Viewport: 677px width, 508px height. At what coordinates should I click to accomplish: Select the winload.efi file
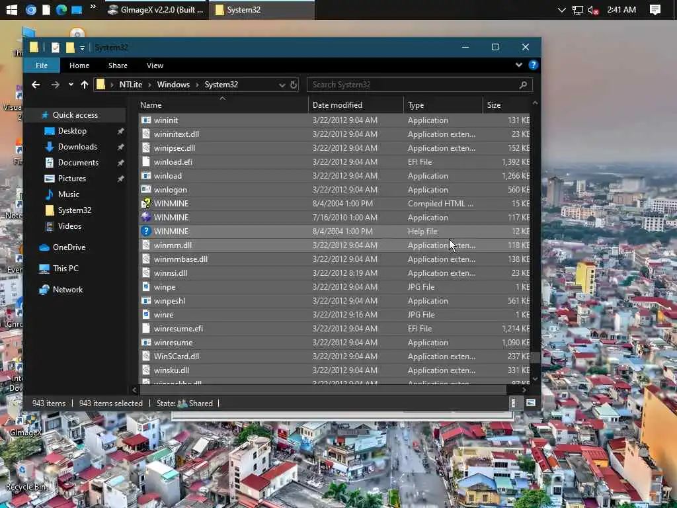334,162
